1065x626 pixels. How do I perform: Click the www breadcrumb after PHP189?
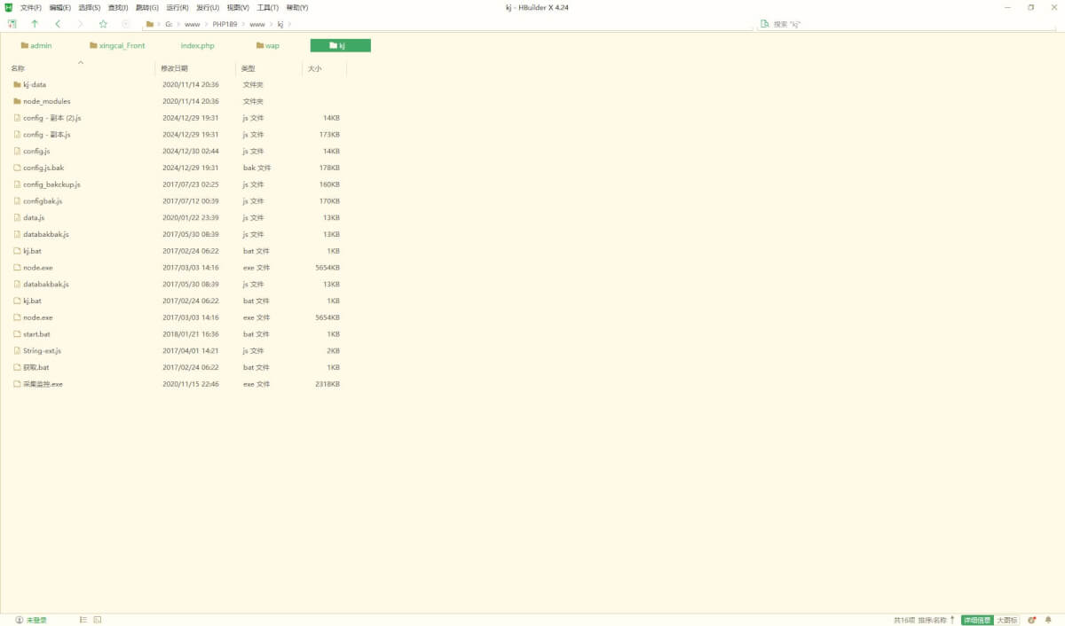tap(256, 24)
